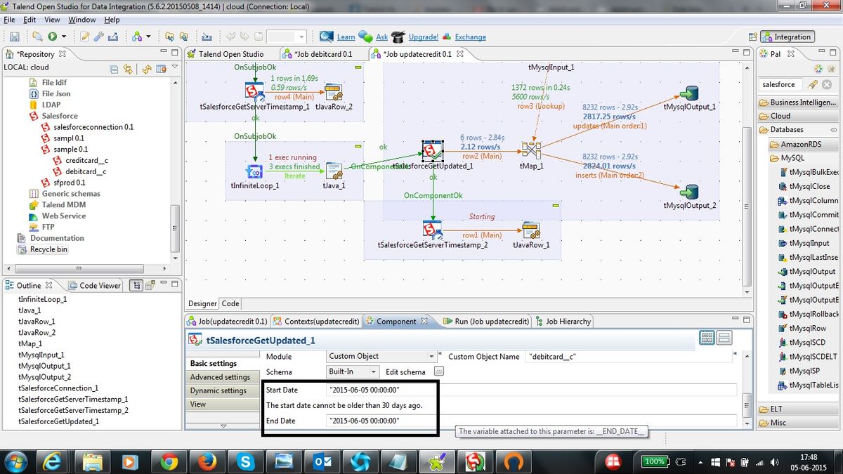Click the tMysqlOutput_1 component icon
This screenshot has height=474, width=843.
tap(690, 93)
